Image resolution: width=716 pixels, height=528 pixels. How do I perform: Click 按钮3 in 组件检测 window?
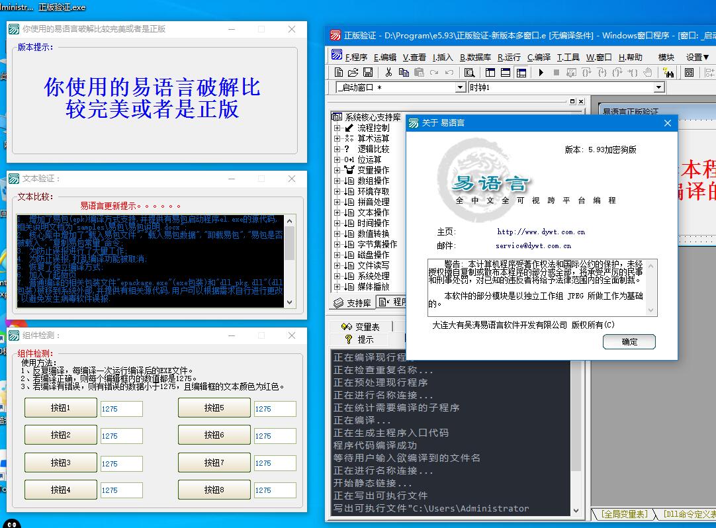tap(61, 462)
